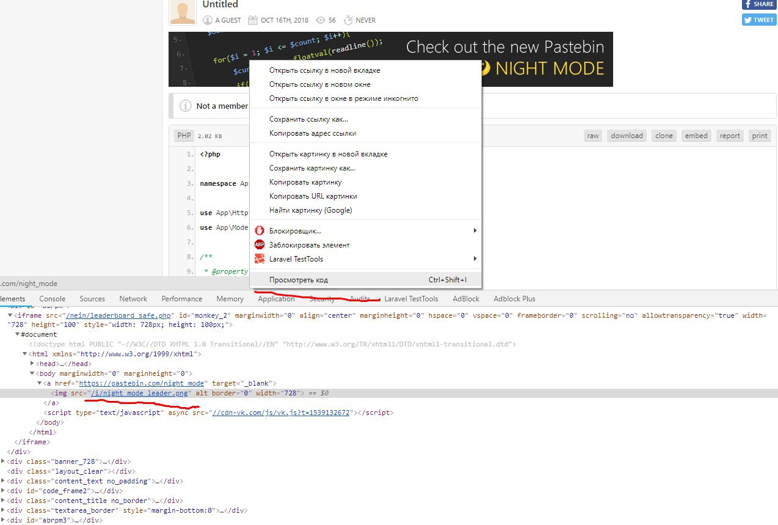
Task: Select the div layout_clear row
Action: tap(71, 471)
